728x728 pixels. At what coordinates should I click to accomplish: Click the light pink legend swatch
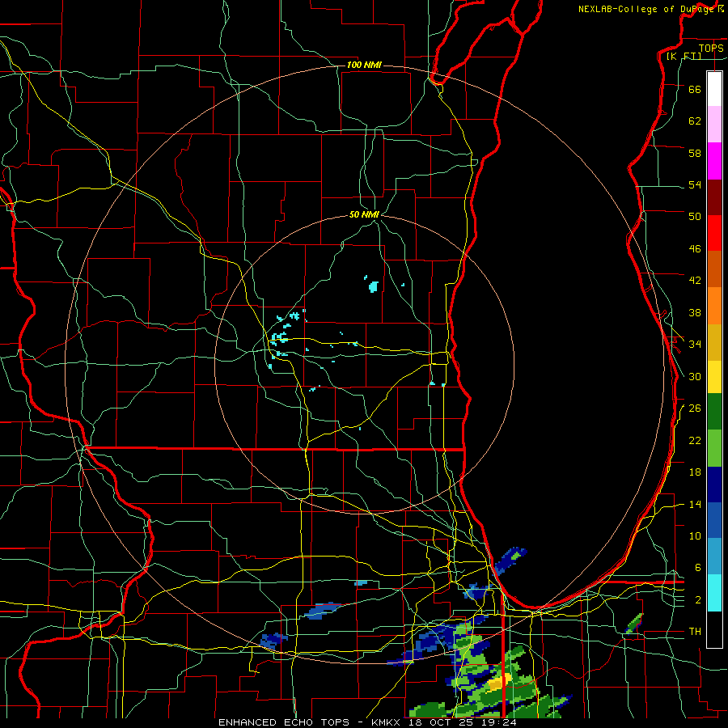click(714, 124)
